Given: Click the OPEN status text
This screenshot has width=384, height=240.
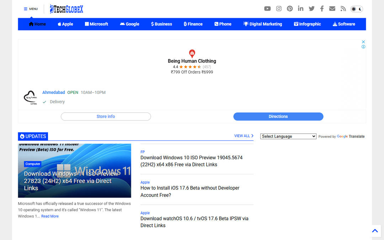Looking at the screenshot, I should pyautogui.click(x=73, y=92).
